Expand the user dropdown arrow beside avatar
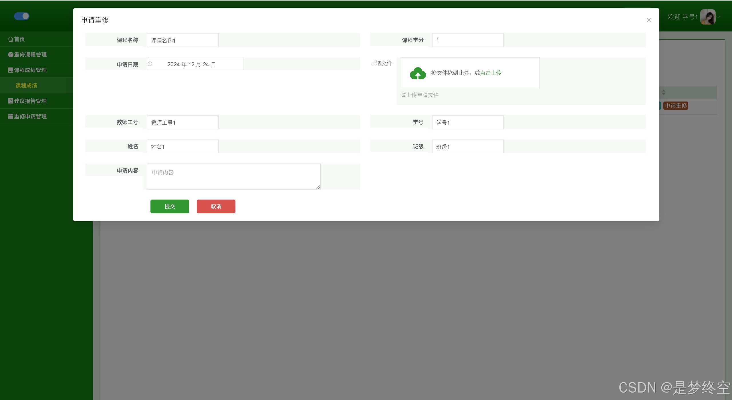The height and width of the screenshot is (400, 732). point(719,17)
